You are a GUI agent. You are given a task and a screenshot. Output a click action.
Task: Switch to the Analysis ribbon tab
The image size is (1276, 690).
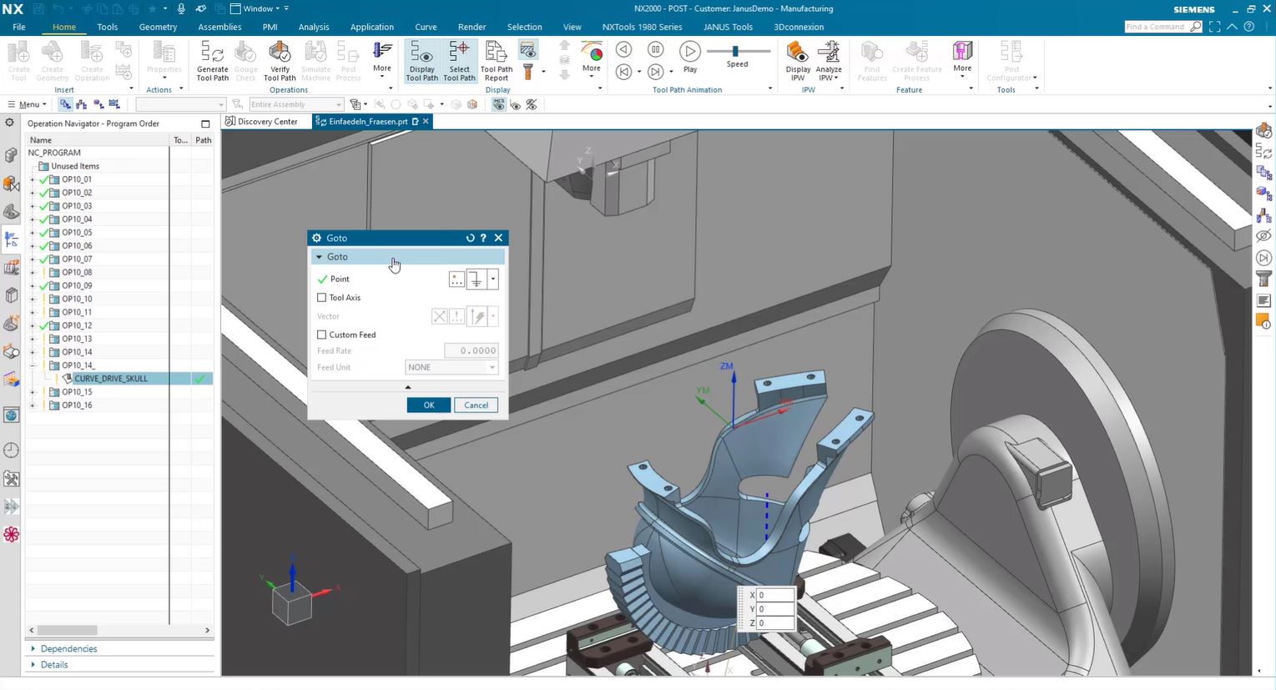[314, 27]
